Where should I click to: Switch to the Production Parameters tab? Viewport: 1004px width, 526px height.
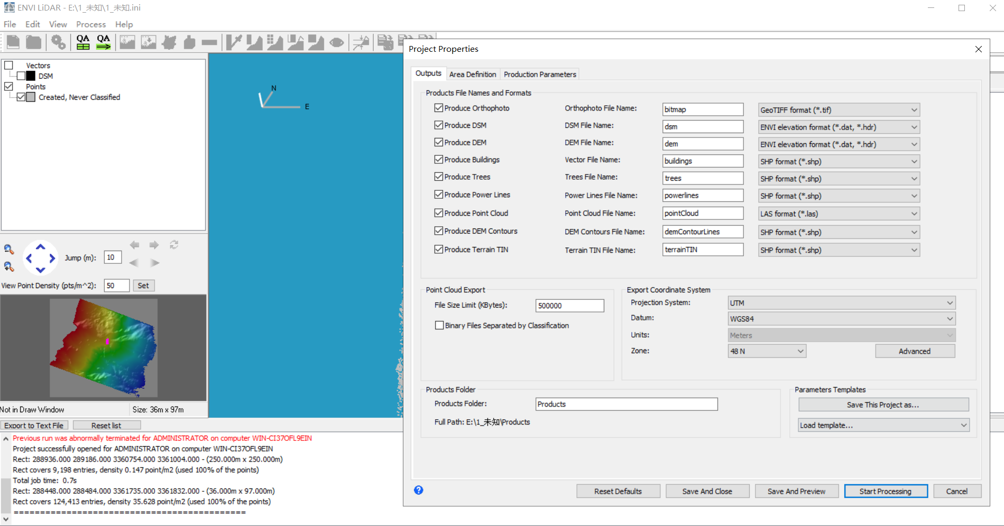pos(540,75)
